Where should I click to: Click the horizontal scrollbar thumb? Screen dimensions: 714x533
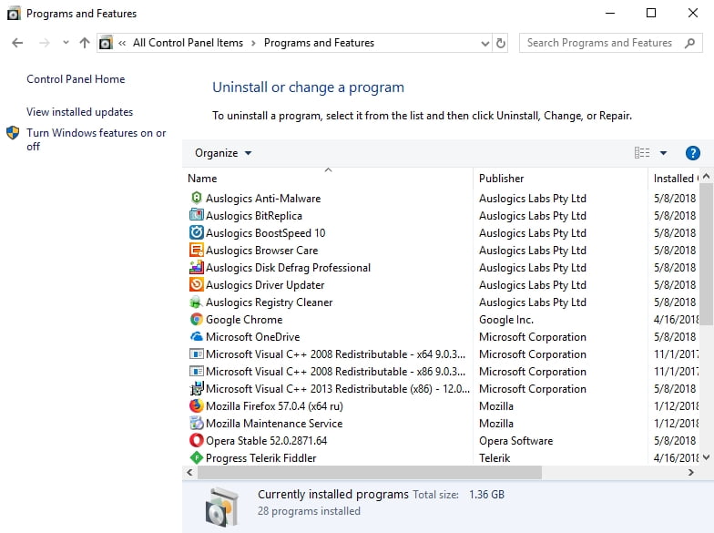pyautogui.click(x=370, y=472)
